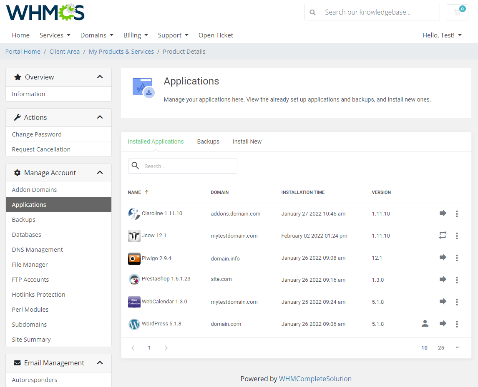
Task: Show 10 entries per page
Action: coord(424,348)
